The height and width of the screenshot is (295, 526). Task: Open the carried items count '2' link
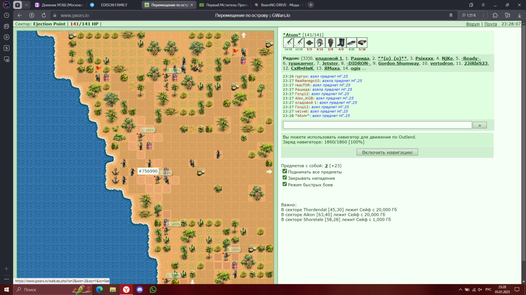[326, 166]
